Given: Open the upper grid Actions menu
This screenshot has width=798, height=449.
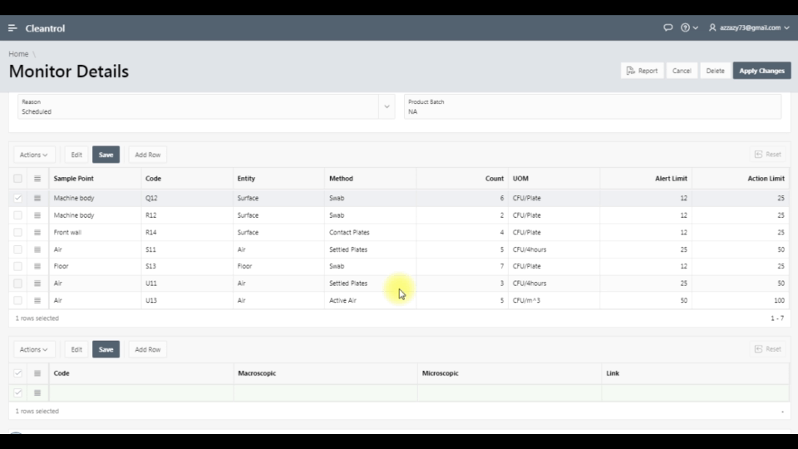Looking at the screenshot, I should point(34,155).
